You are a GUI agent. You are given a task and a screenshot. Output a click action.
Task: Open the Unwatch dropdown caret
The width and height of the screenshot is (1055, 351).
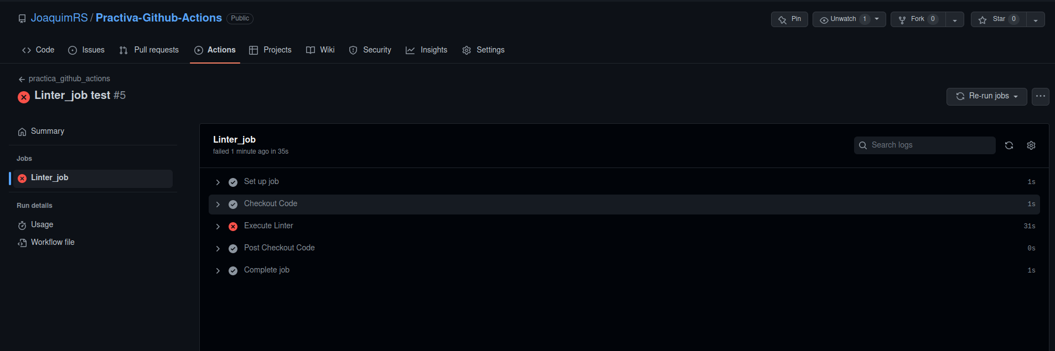point(877,19)
